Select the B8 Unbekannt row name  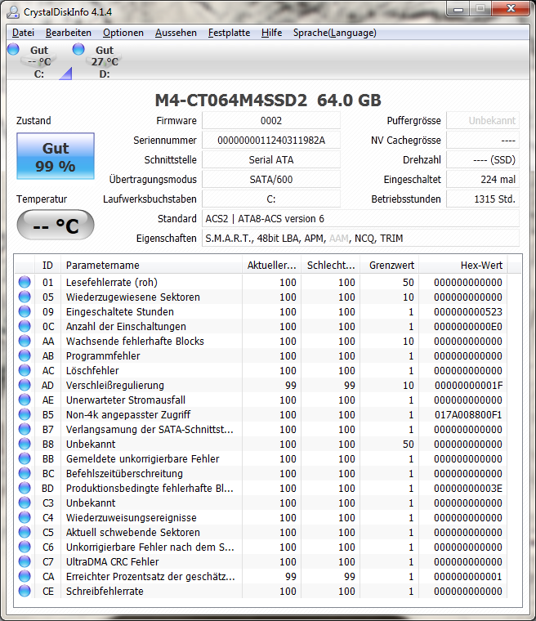click(91, 444)
